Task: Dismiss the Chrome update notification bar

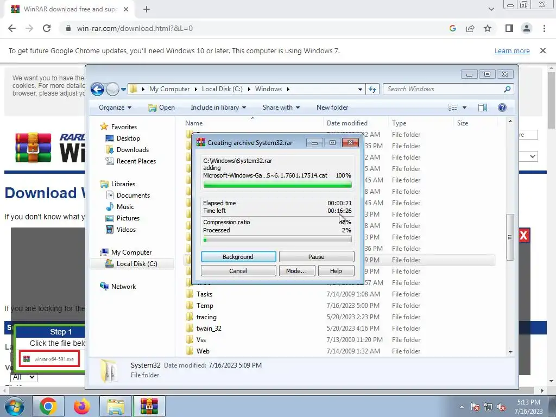Action: [543, 50]
